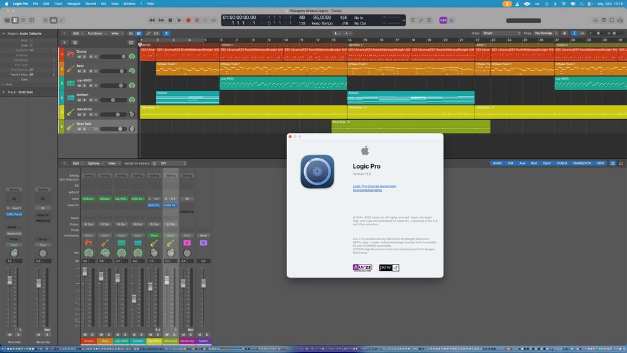Record-enable the Strat Solo track
Image resolution: width=627 pixels, height=353 pixels.
(91, 129)
